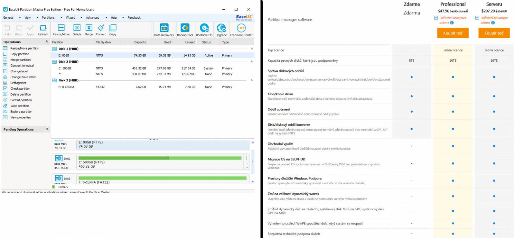Select F: 8-CERNA bar in Disk3 map
The height and width of the screenshot is (238, 515).
point(163,178)
